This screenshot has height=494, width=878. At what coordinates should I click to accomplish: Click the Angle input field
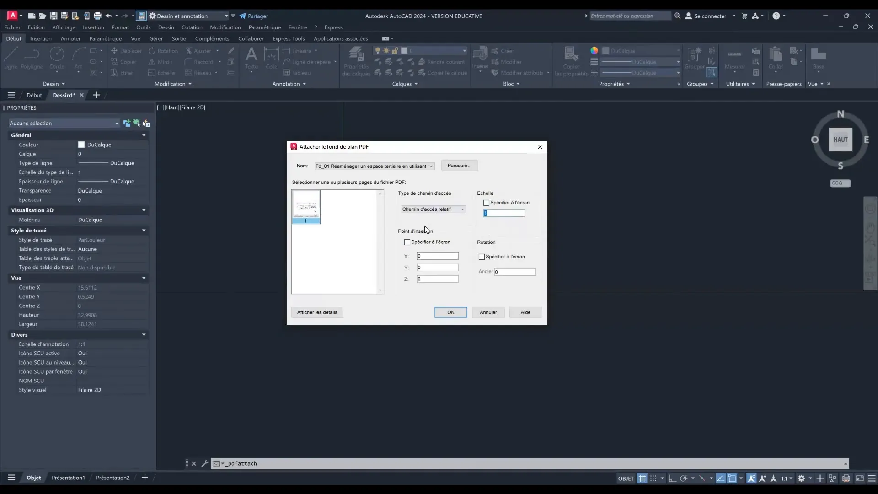515,272
